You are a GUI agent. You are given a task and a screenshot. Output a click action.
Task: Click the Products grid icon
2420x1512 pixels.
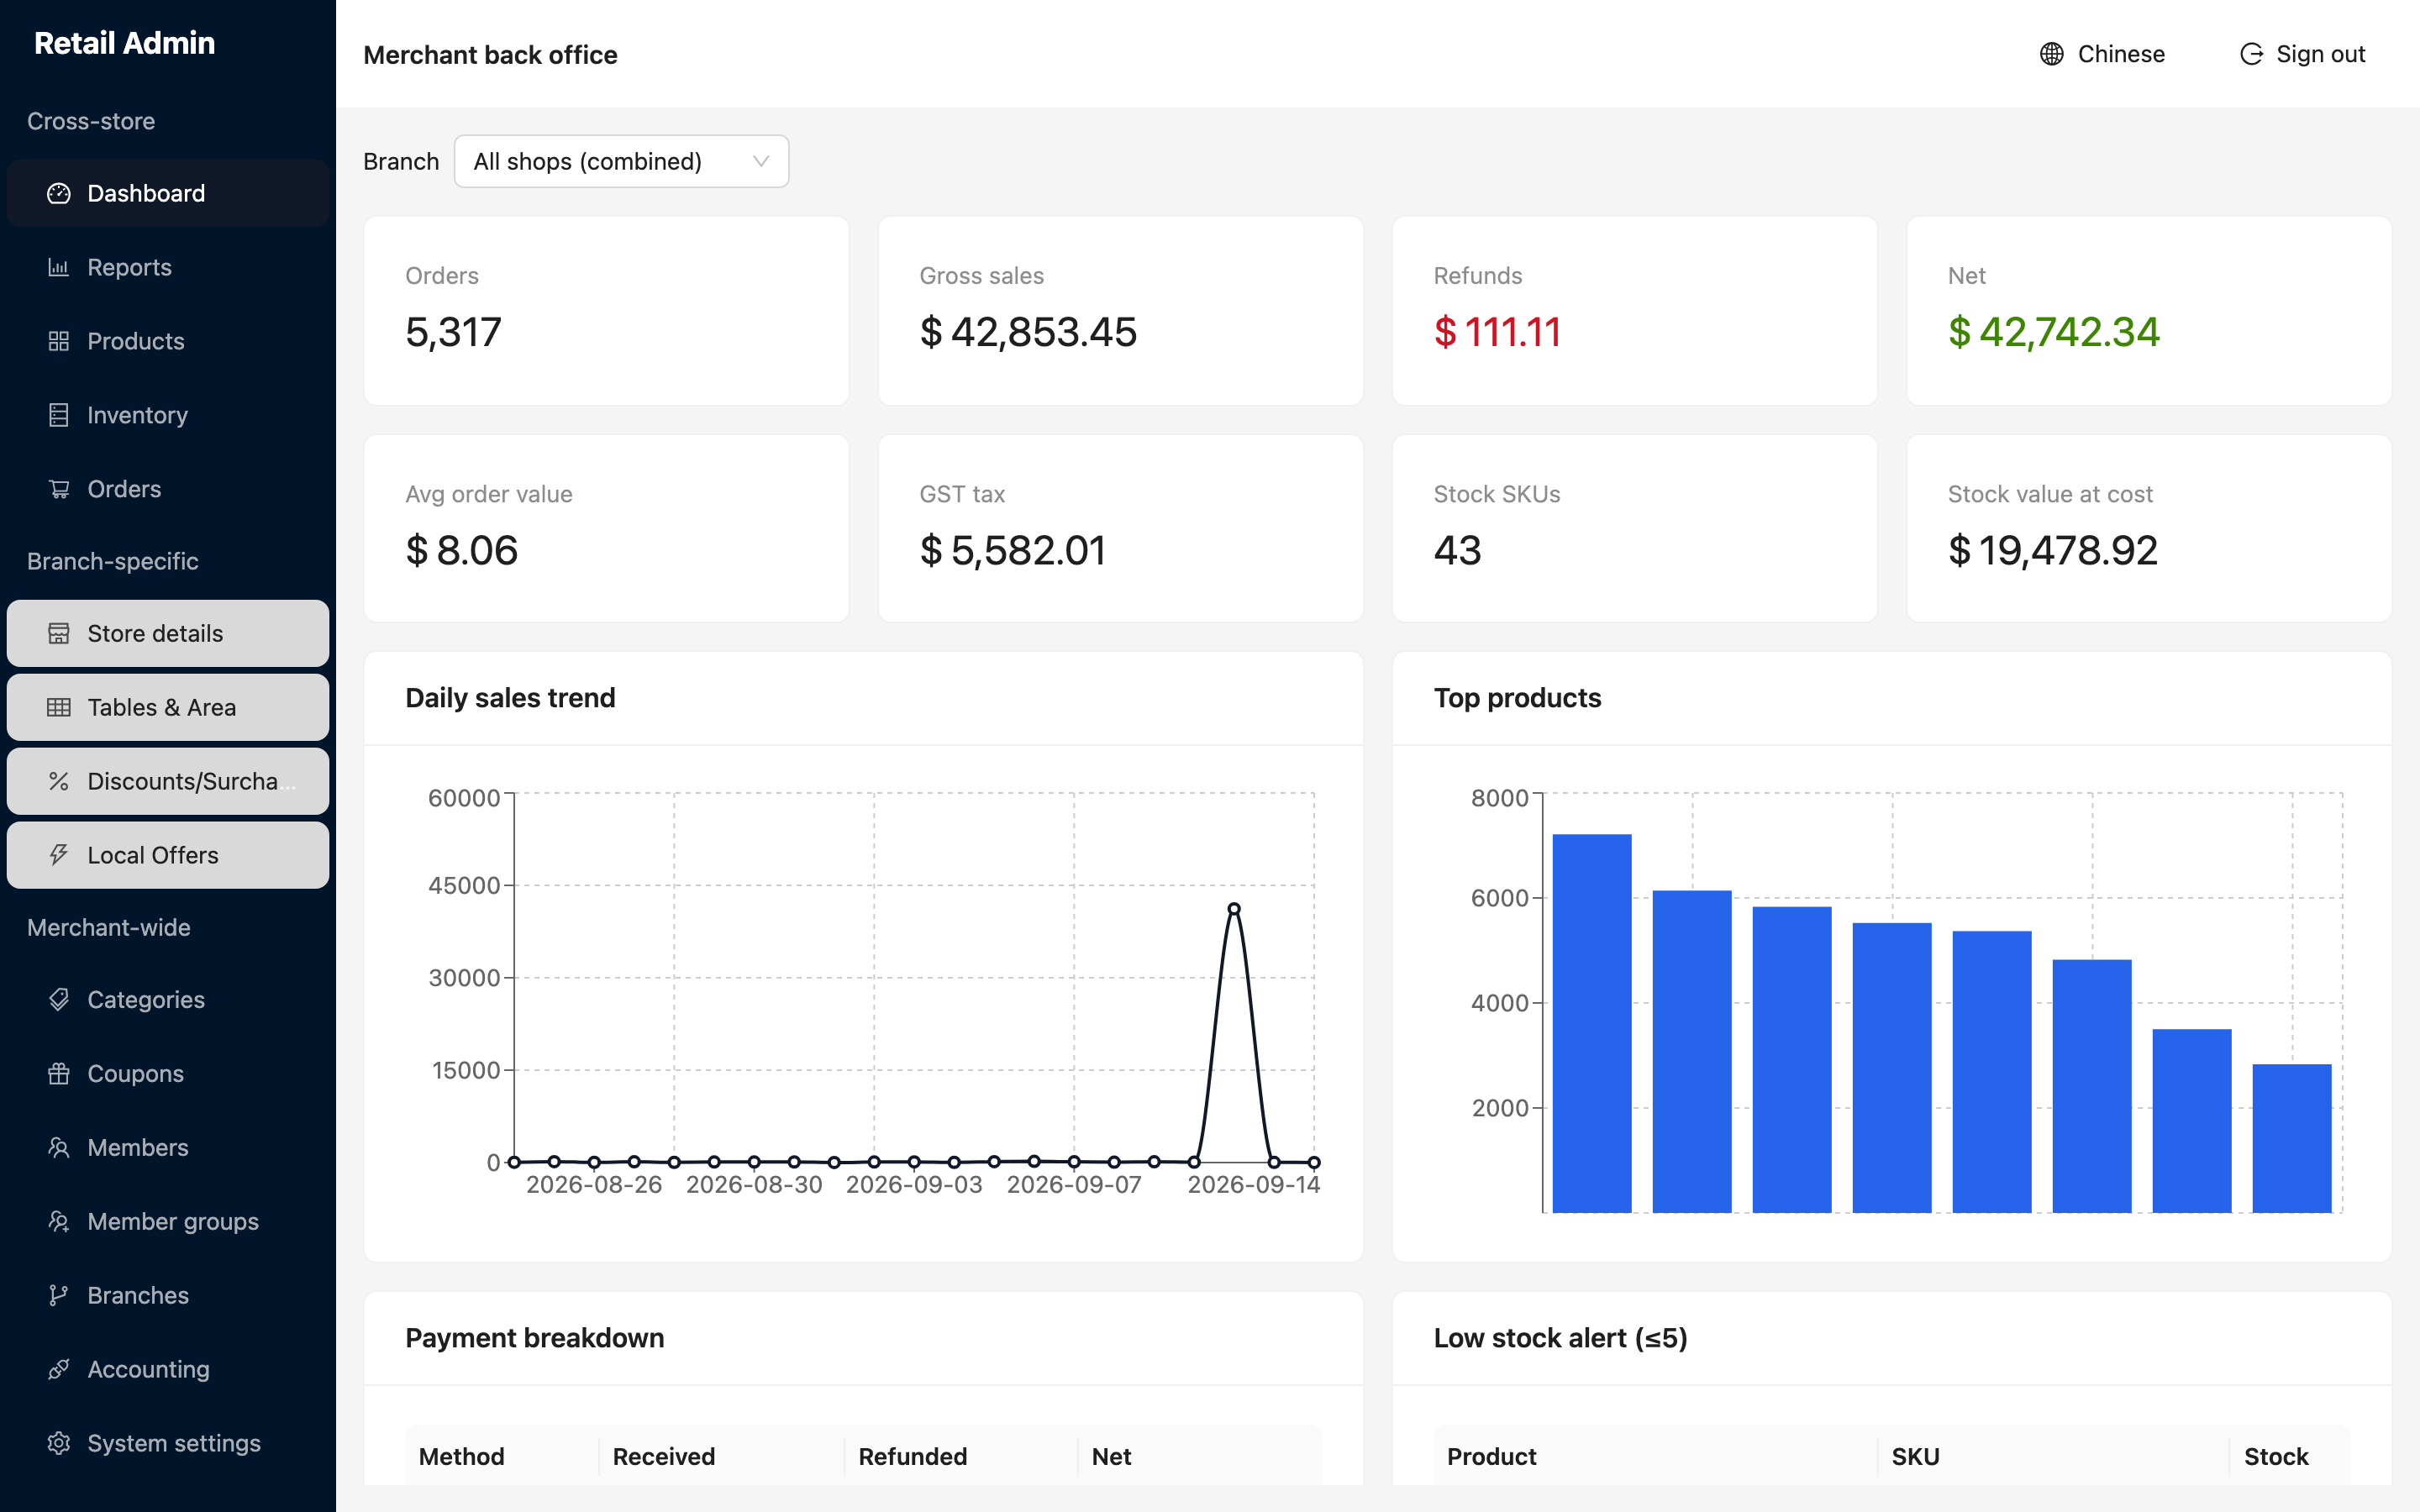(59, 341)
